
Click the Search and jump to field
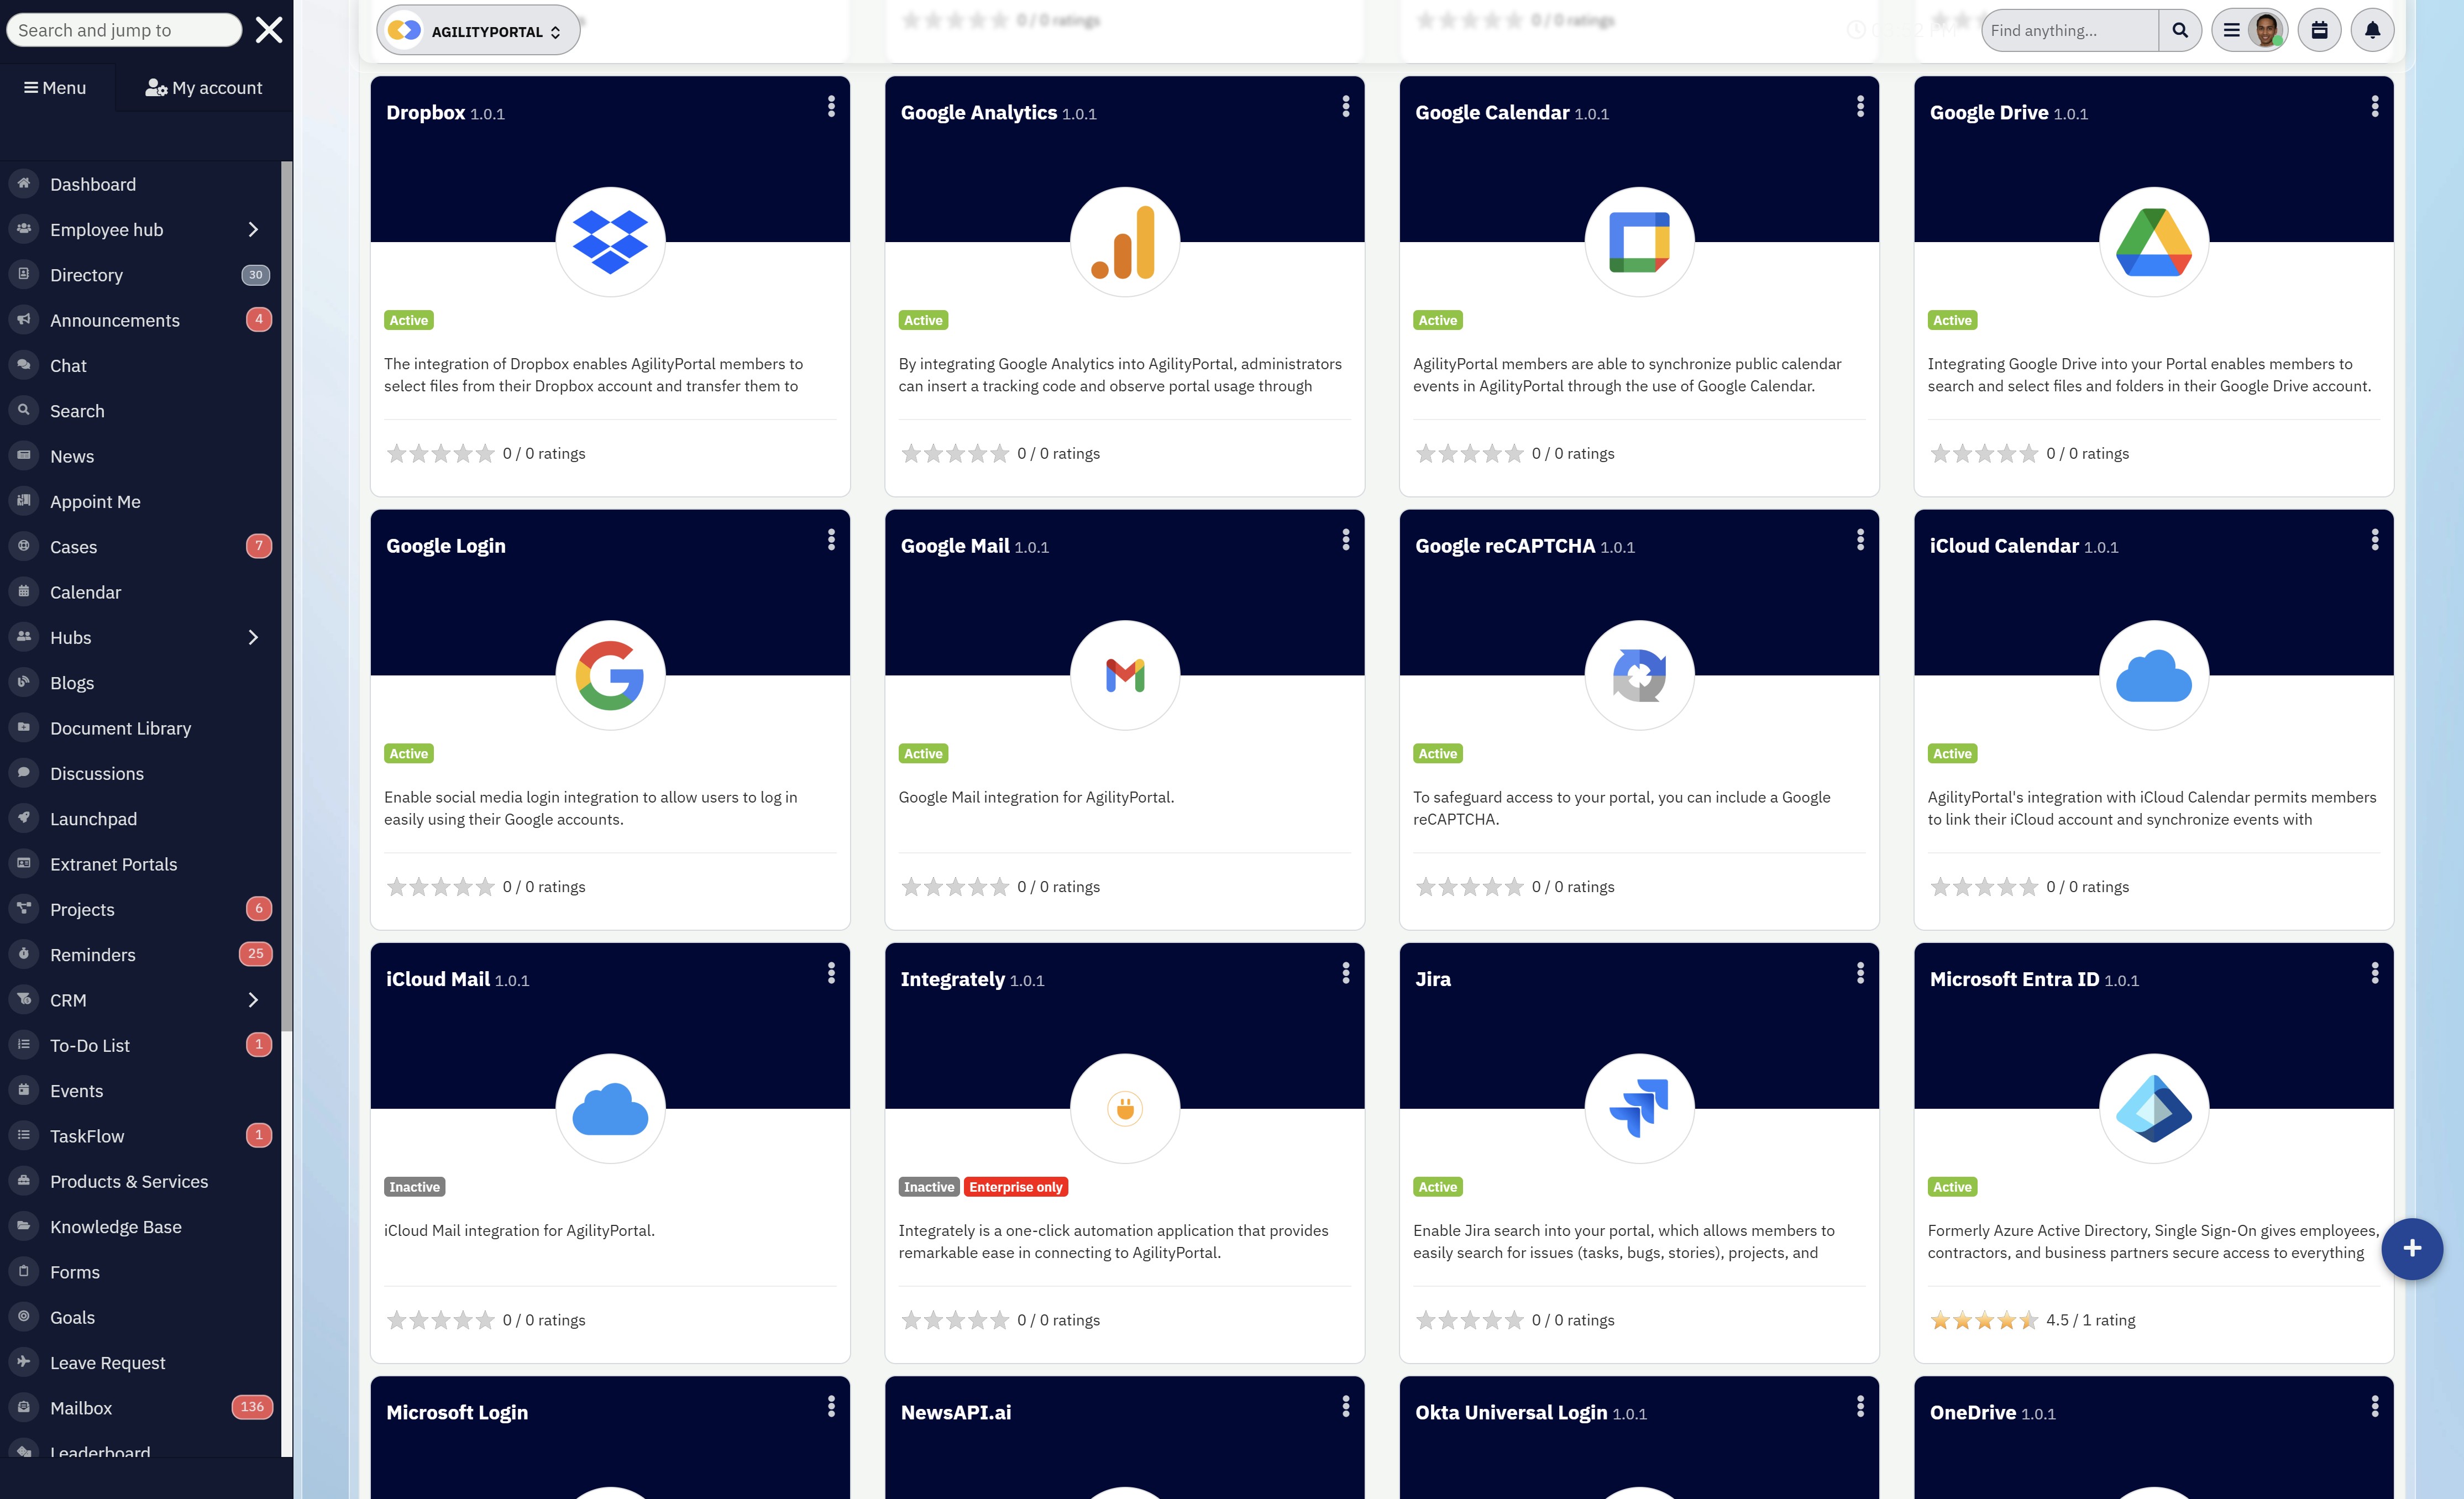[123, 30]
